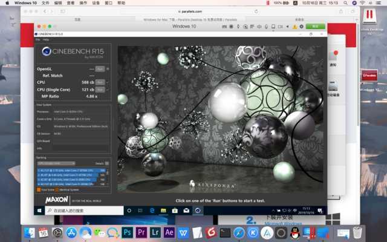Open File Explorer from Windows taskbar
Viewport: 387px width, 242px height.
click(163, 211)
